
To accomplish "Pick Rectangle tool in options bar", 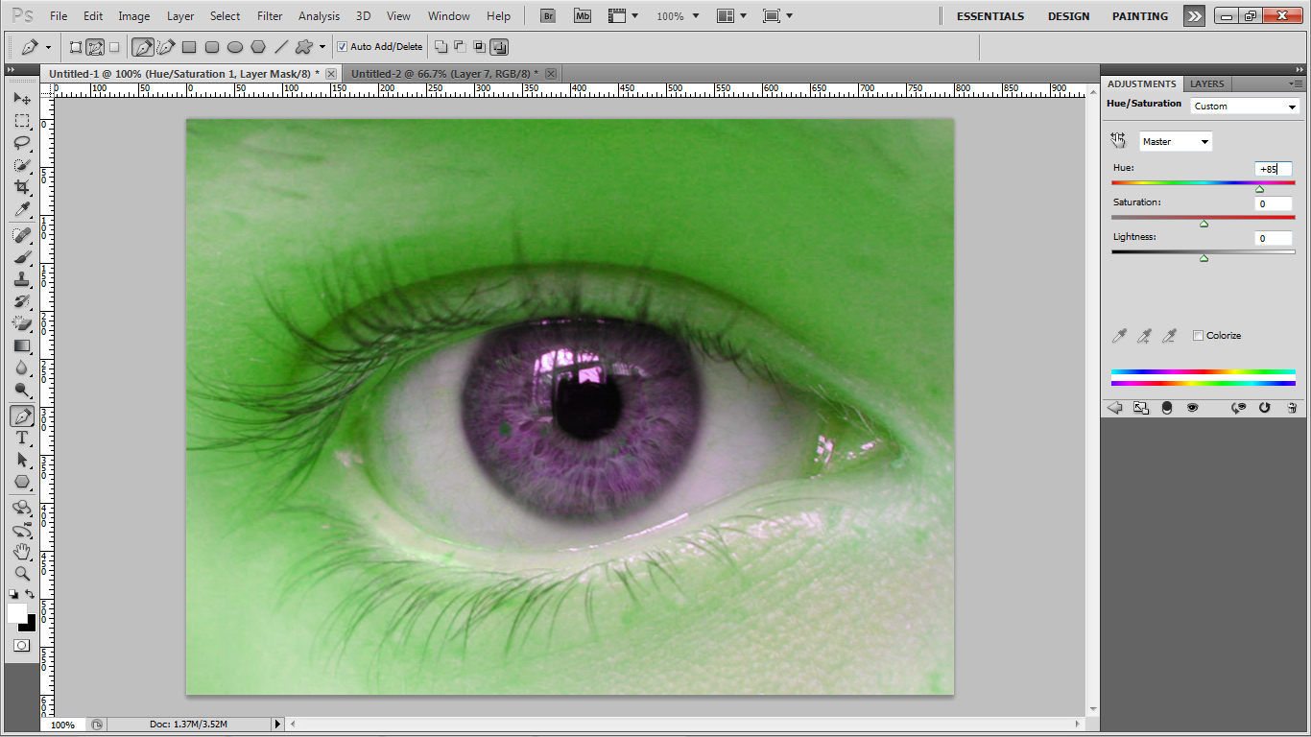I will coord(189,46).
